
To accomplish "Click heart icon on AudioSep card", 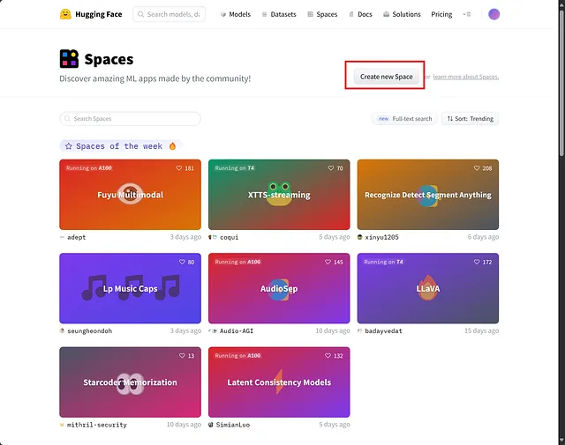I will [328, 262].
